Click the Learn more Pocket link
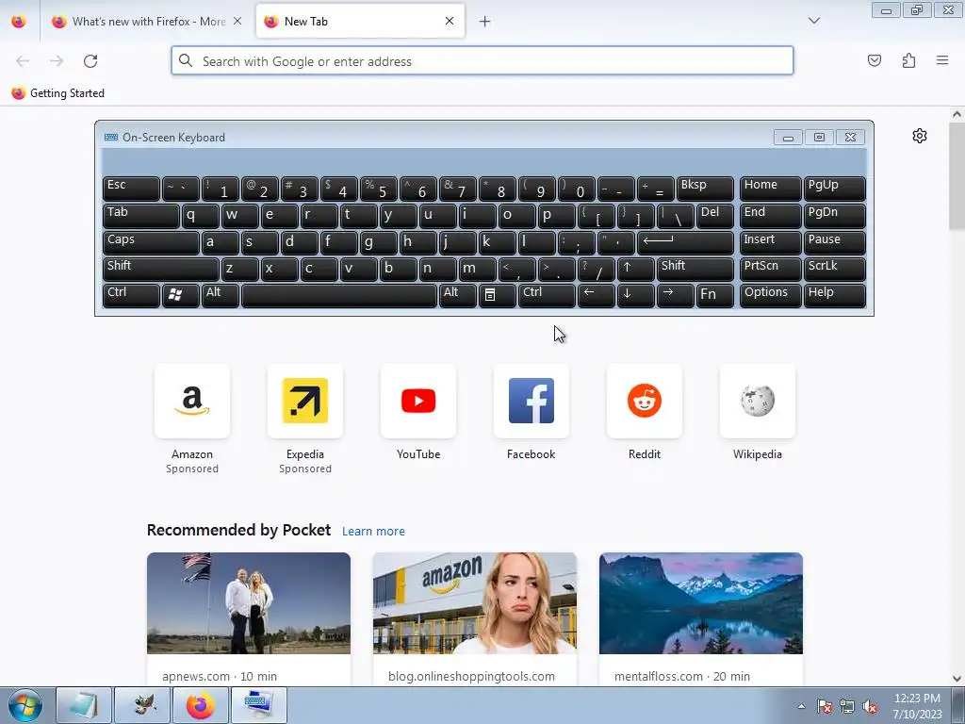965x724 pixels. 373,532
